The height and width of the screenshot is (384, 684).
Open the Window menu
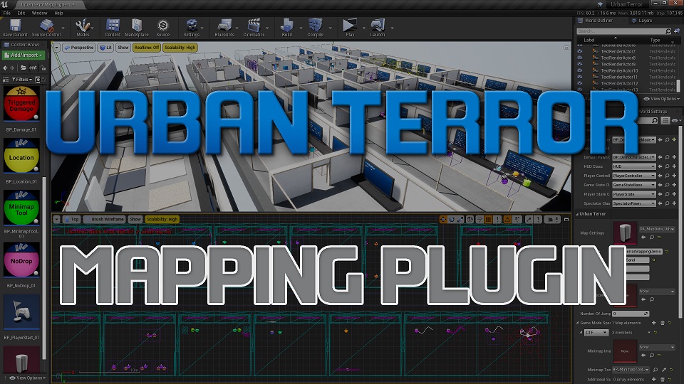tap(40, 13)
